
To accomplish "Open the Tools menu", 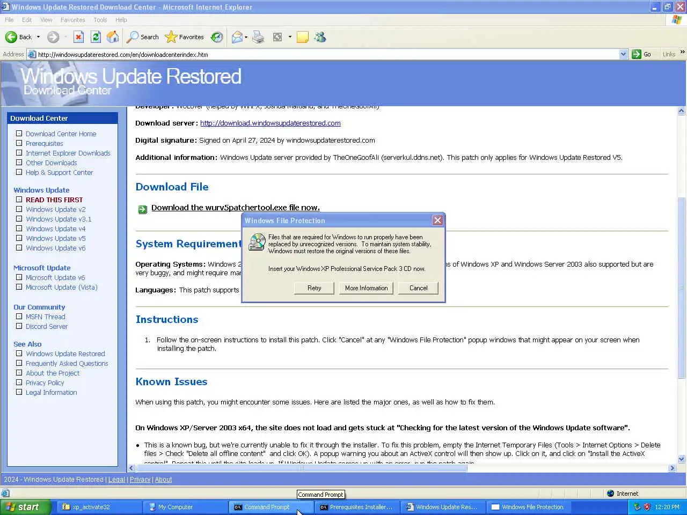I will tap(100, 20).
